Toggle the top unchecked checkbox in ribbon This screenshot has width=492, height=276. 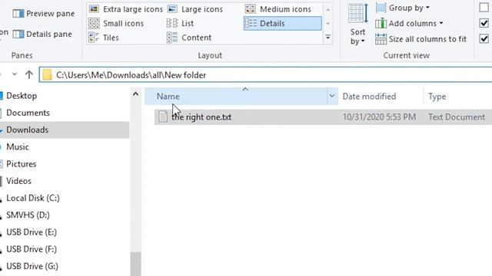484,8
